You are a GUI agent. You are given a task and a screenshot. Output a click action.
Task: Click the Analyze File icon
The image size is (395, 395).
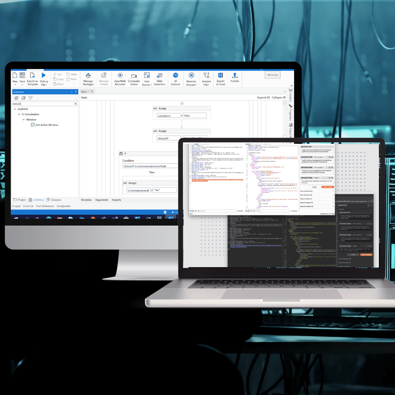pyautogui.click(x=206, y=75)
